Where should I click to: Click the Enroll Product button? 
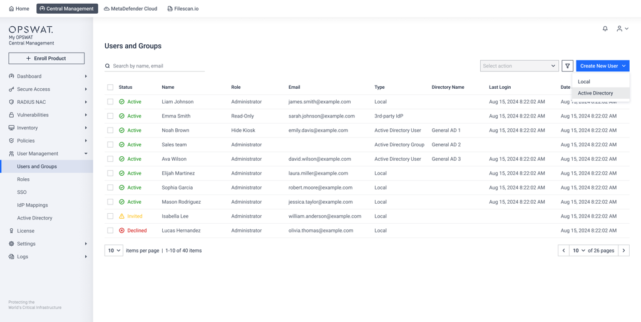coord(46,58)
